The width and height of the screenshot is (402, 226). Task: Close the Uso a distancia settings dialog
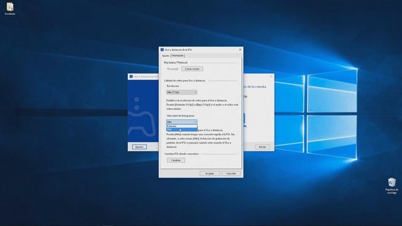pyautogui.click(x=240, y=50)
